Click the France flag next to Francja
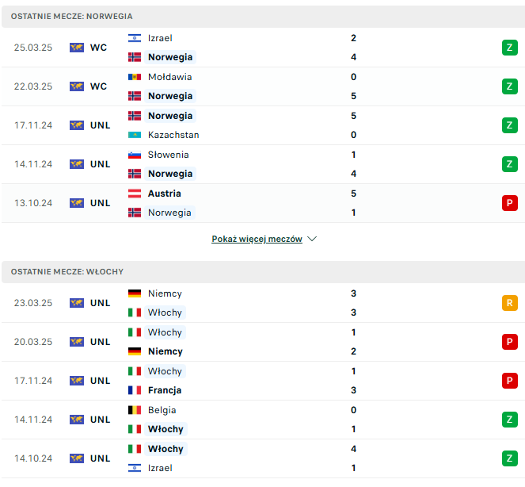This screenshot has width=525, height=487. [x=135, y=390]
